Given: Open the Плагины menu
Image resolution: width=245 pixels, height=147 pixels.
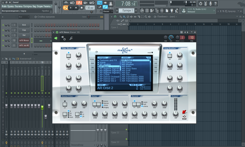Looking at the screenshot, I should tap(18, 6).
